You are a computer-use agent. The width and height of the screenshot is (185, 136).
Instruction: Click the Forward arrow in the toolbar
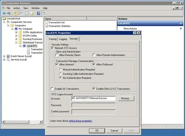point(9,13)
